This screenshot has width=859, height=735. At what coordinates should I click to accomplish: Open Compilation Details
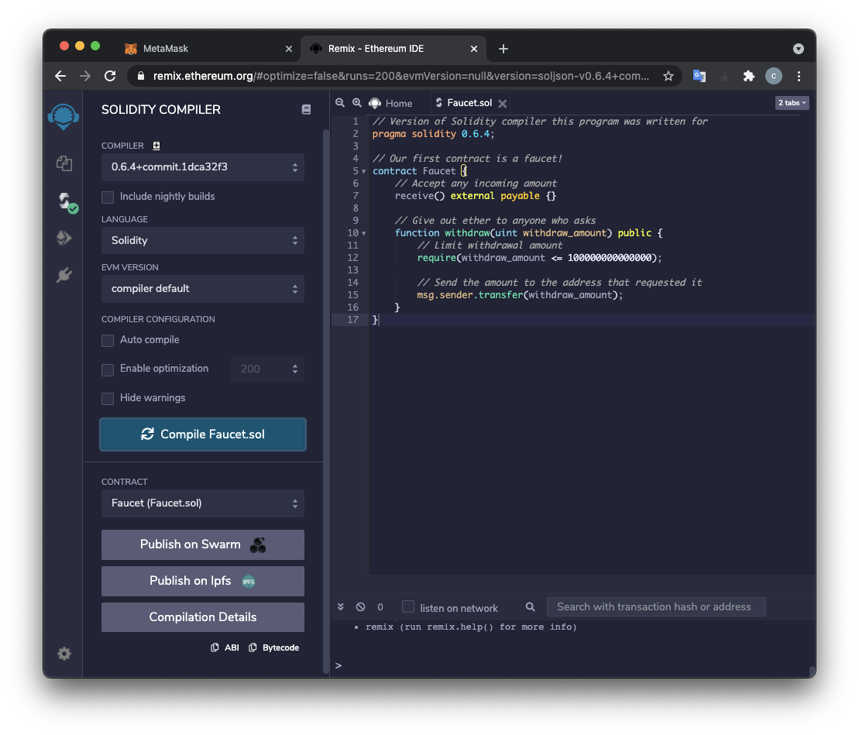point(203,617)
